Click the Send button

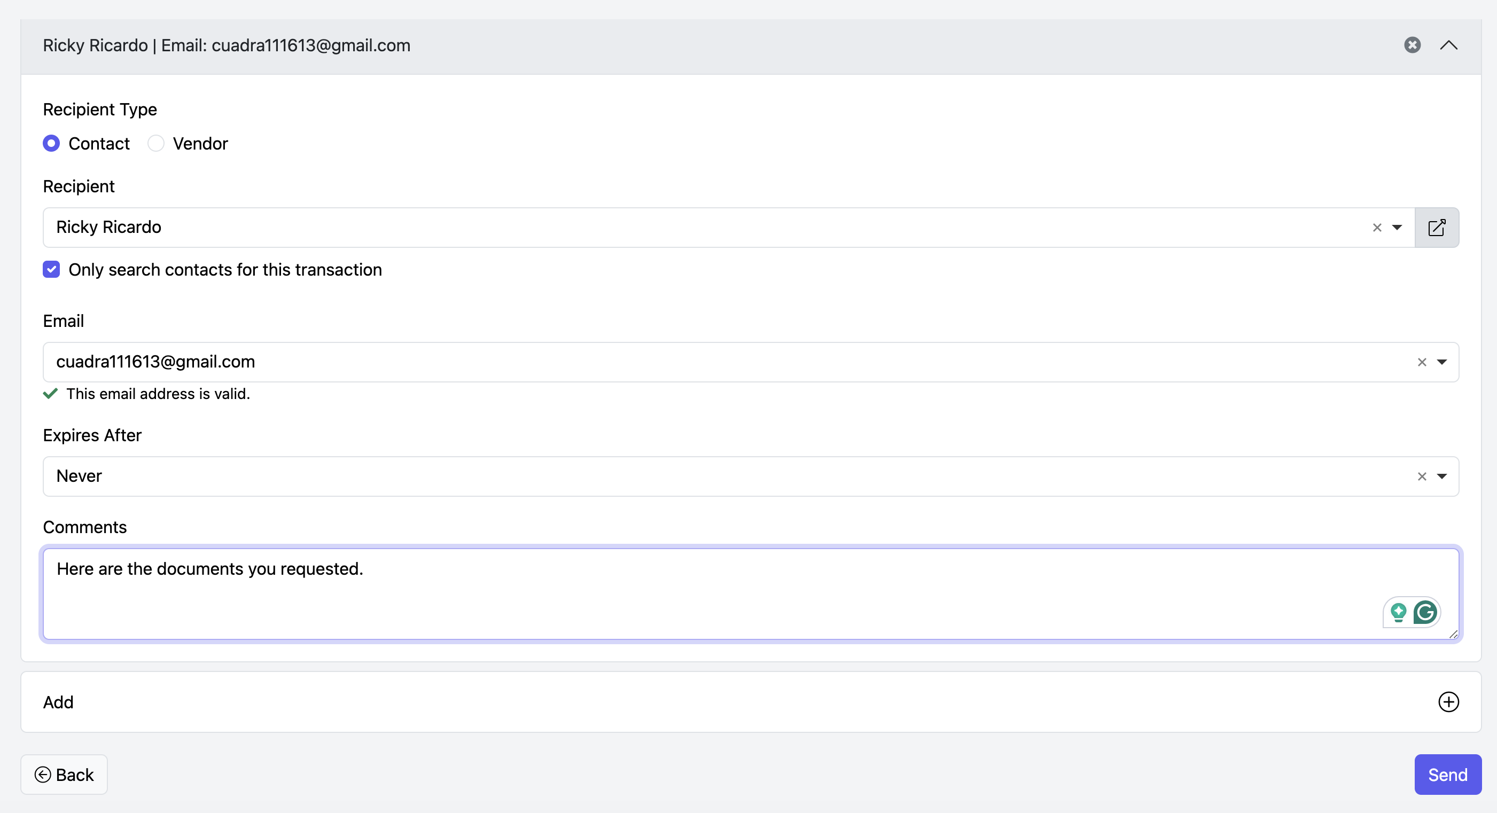[1447, 775]
